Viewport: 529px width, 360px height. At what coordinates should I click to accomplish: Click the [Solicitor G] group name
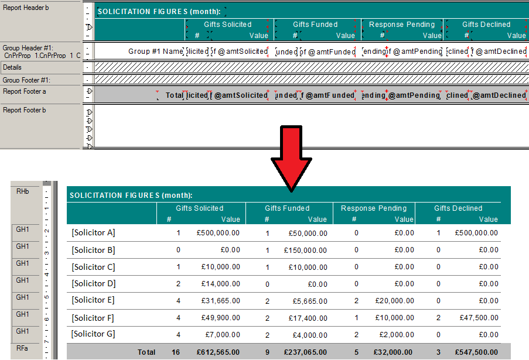(93, 334)
